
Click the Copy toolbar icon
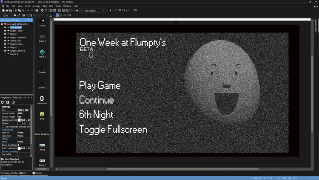[x=19, y=10]
